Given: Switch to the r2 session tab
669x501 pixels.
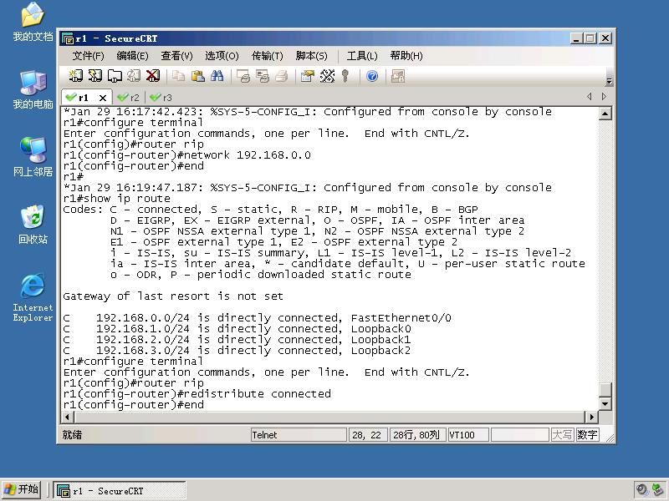Looking at the screenshot, I should (129, 98).
